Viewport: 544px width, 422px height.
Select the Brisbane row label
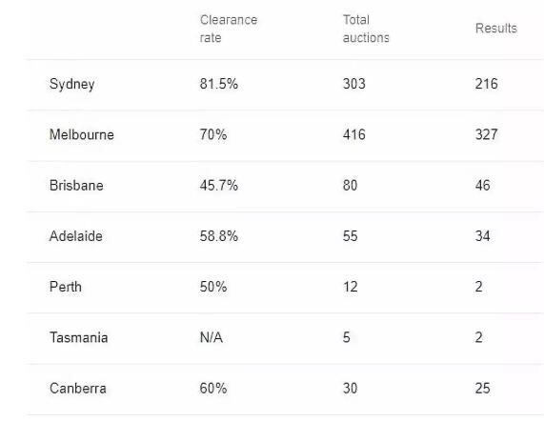76,185
